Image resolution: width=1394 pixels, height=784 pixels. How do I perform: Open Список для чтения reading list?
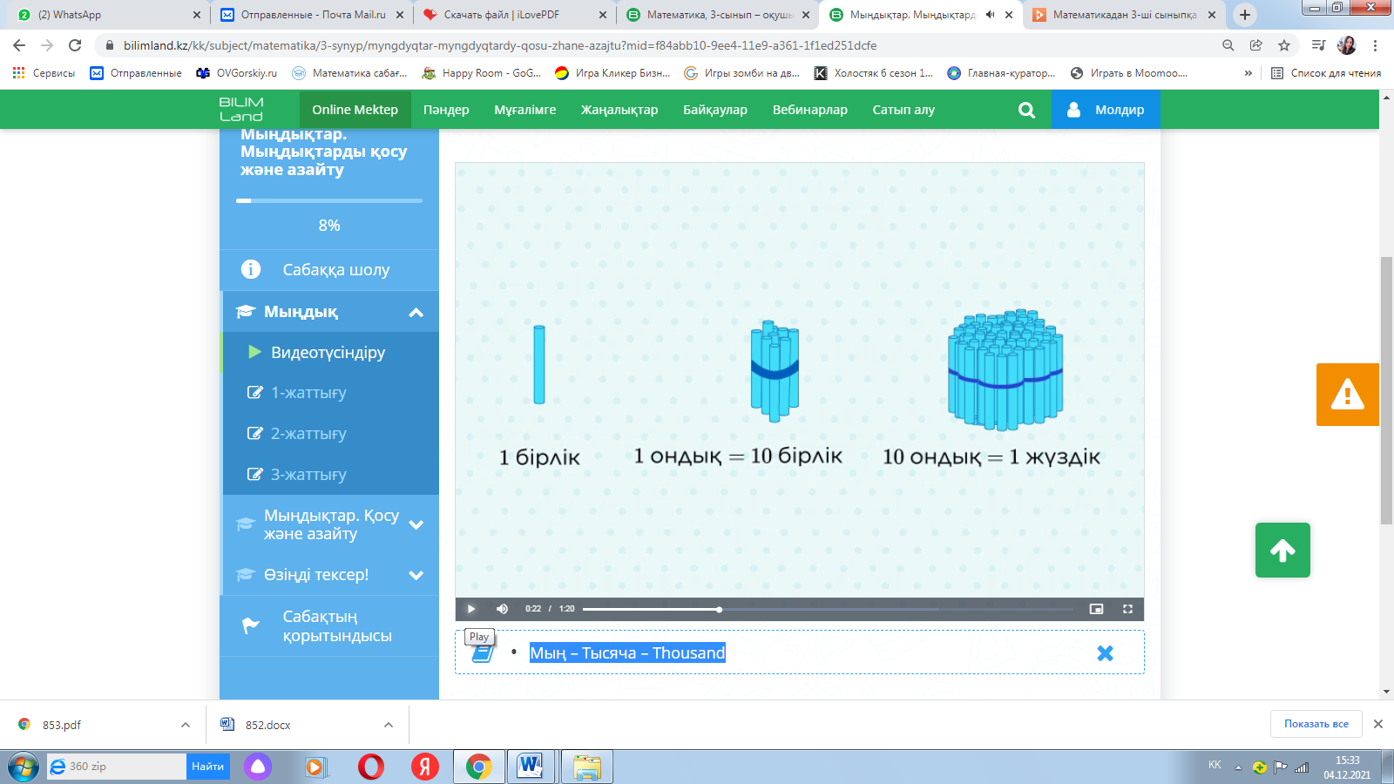(1326, 73)
